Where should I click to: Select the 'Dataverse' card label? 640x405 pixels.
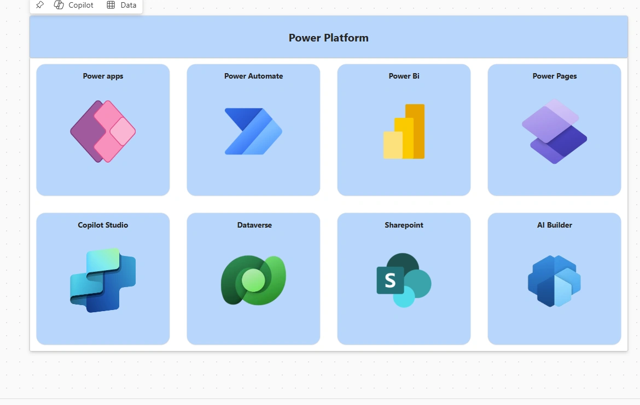click(x=254, y=225)
